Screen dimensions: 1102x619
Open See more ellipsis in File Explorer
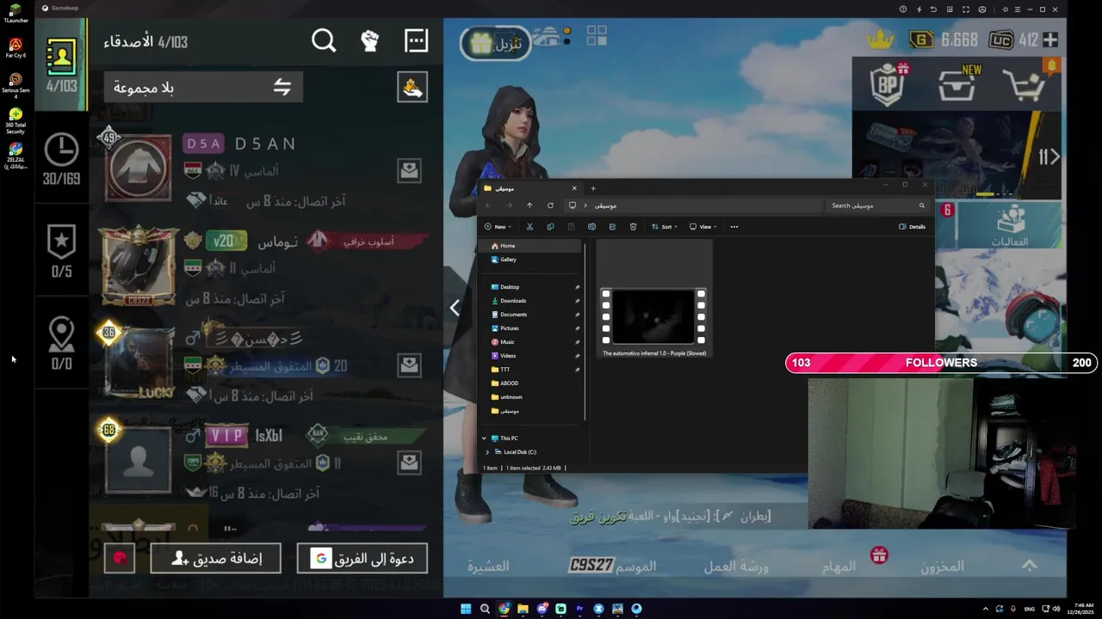pyautogui.click(x=734, y=227)
